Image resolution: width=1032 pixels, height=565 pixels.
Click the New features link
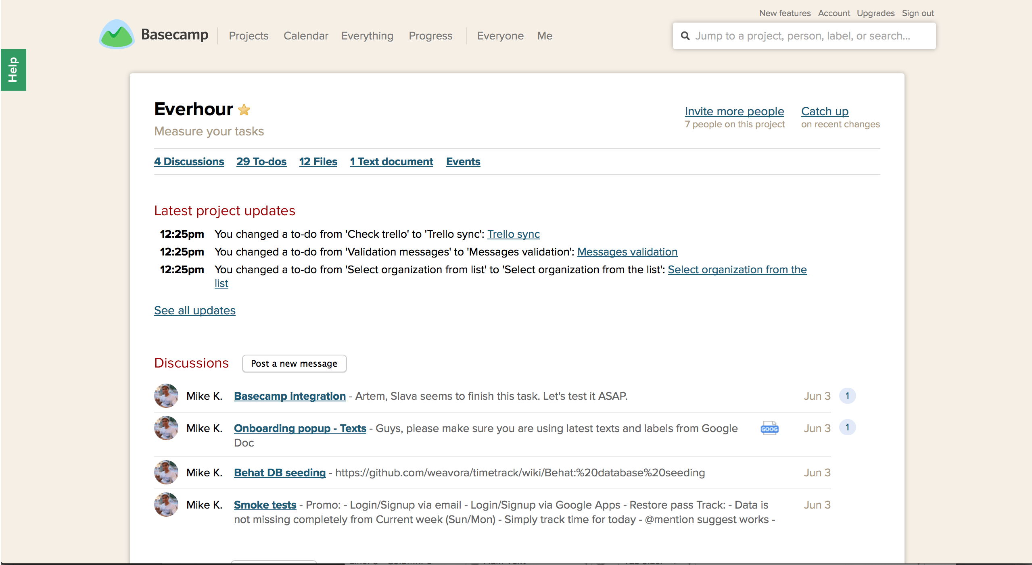click(785, 13)
